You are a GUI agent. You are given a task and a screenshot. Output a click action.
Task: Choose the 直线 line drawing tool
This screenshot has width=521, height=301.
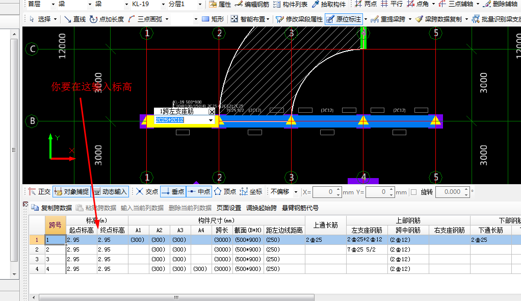[75, 19]
